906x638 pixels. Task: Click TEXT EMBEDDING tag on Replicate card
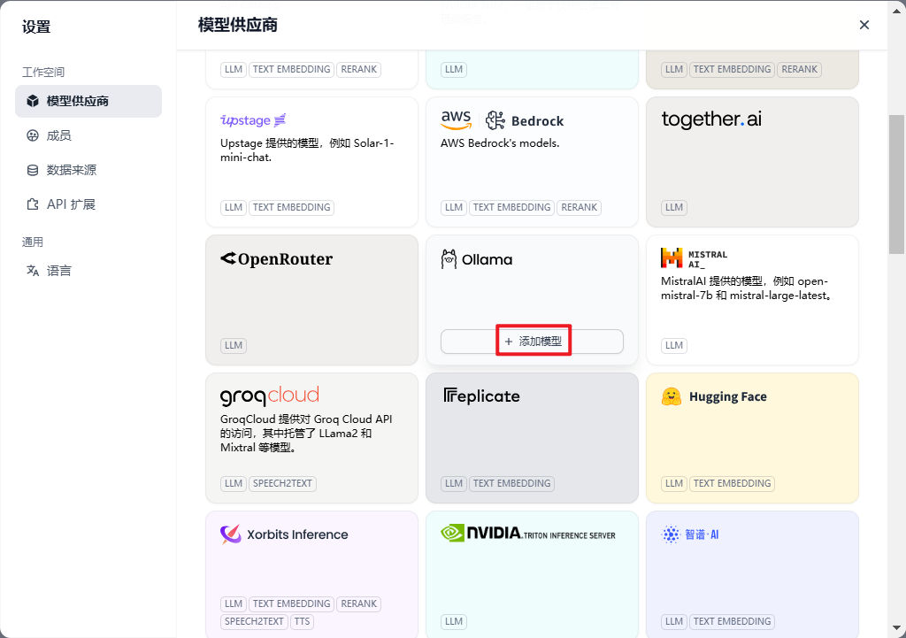pos(512,484)
